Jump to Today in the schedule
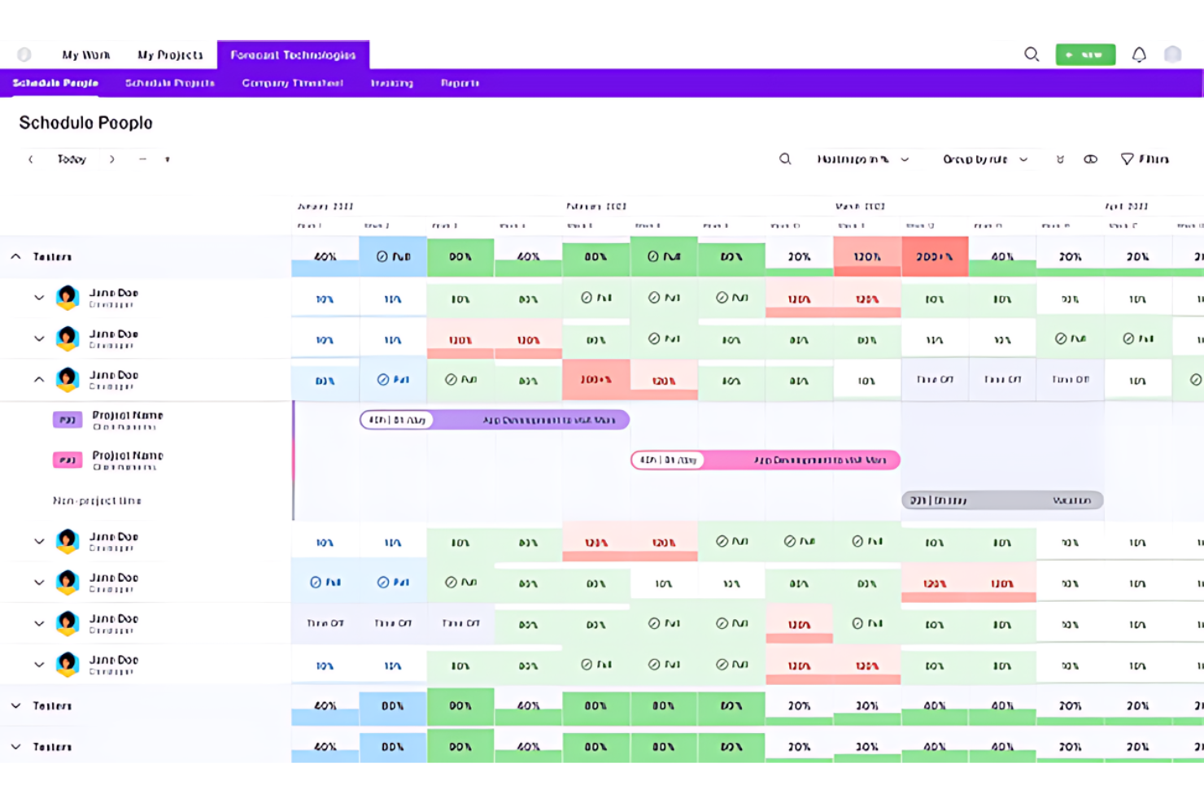 72,159
